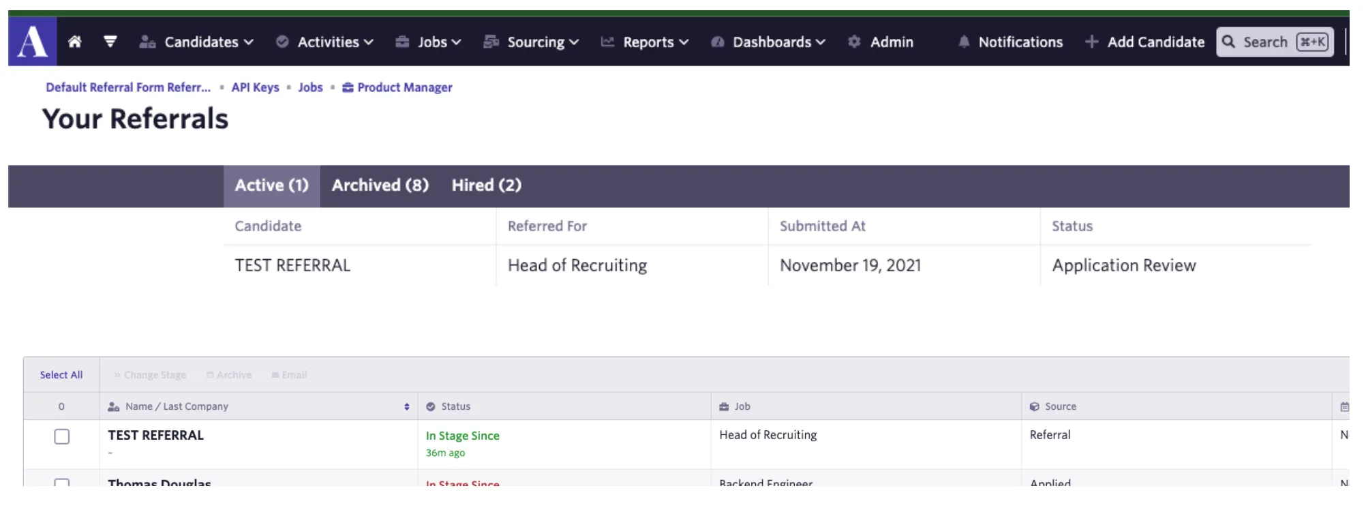Viewport: 1366px width, 510px height.
Task: Switch to the Hired (2) tab
Action: (487, 185)
